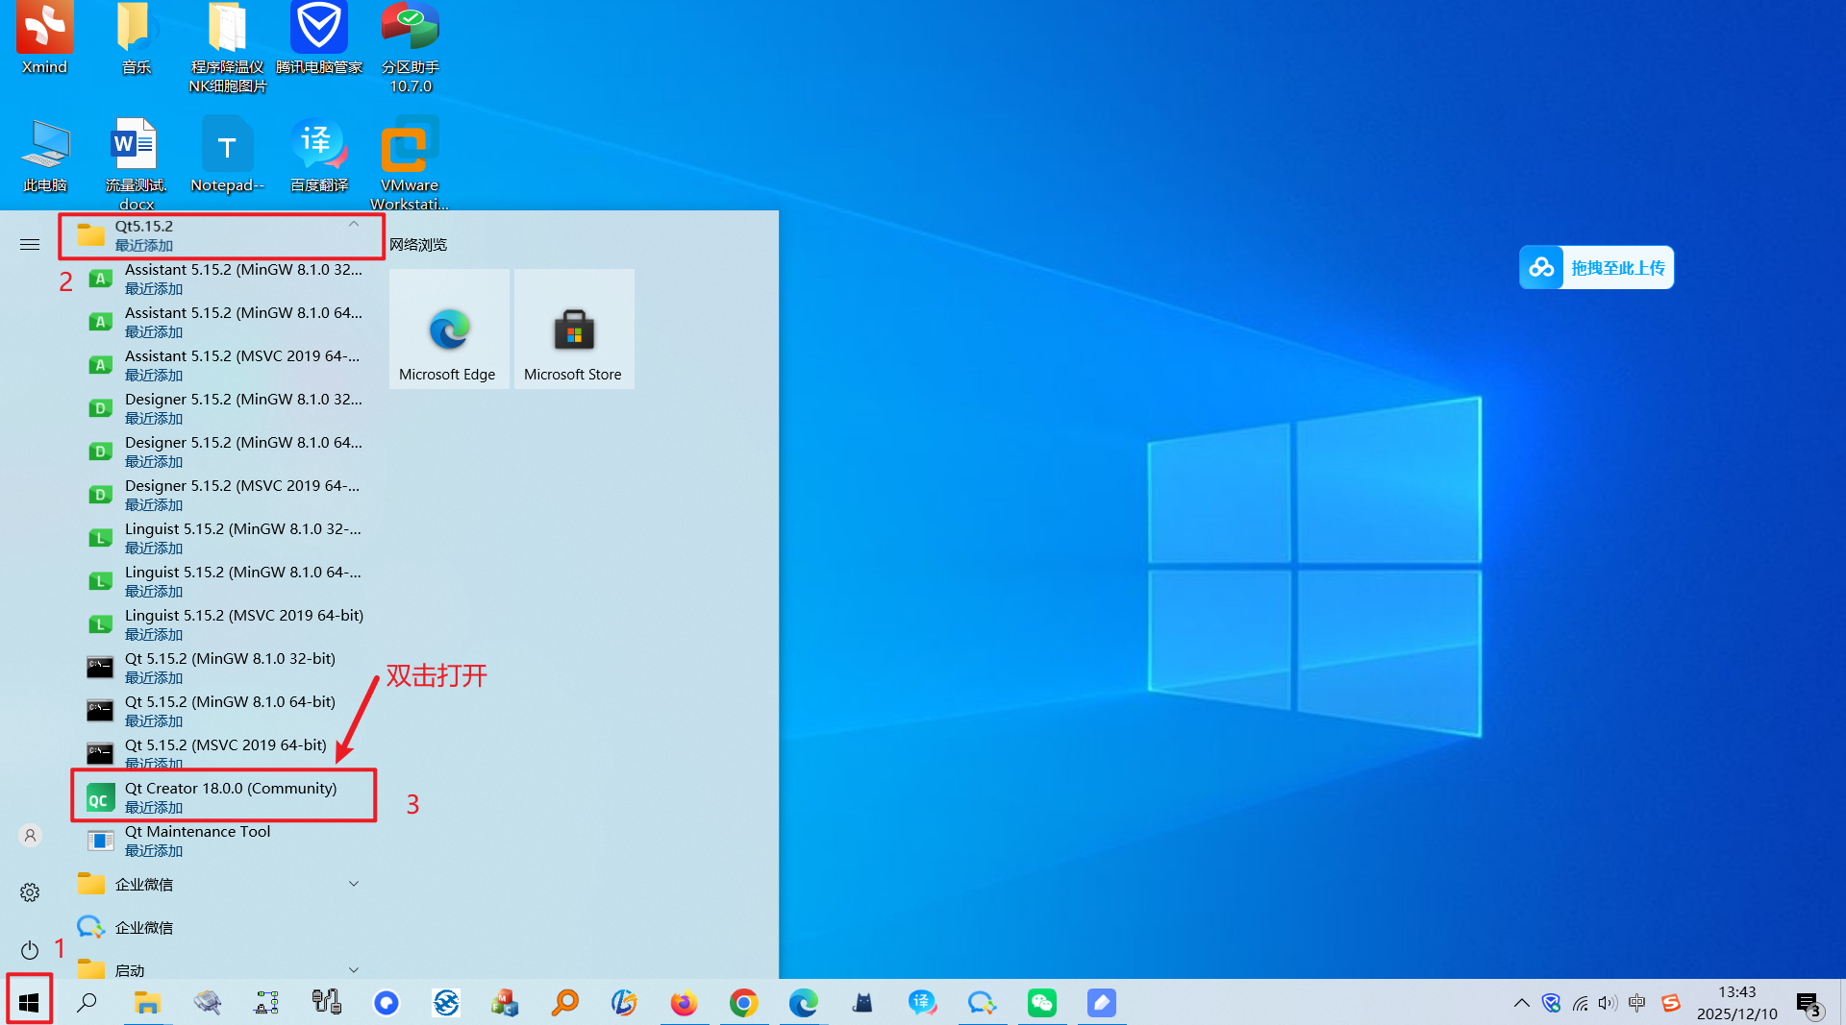Show hidden system tray icons
The image size is (1846, 1025).
click(x=1521, y=1003)
